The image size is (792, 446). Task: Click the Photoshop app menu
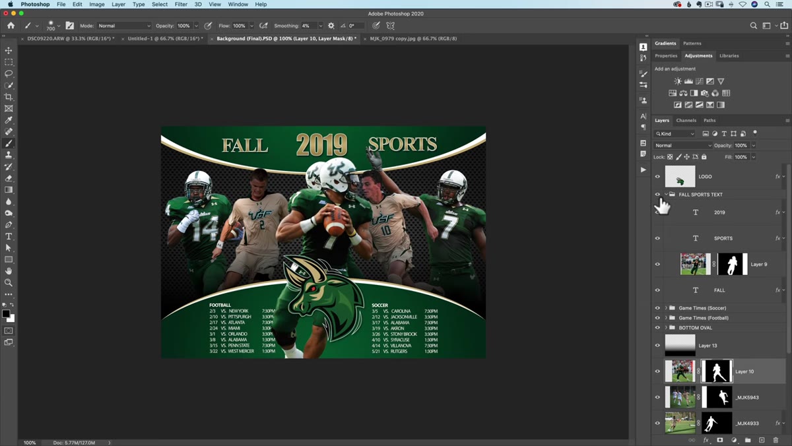click(35, 4)
